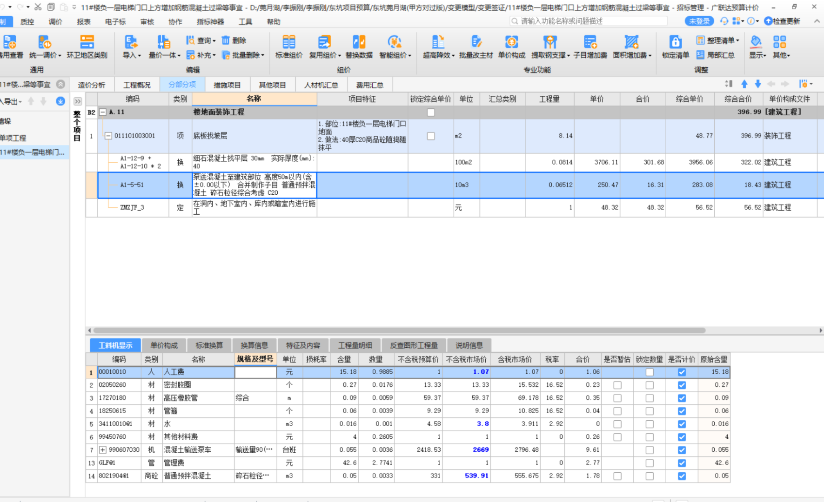Open 智能组价 dropdown arrow
The image size is (824, 502).
coord(409,56)
